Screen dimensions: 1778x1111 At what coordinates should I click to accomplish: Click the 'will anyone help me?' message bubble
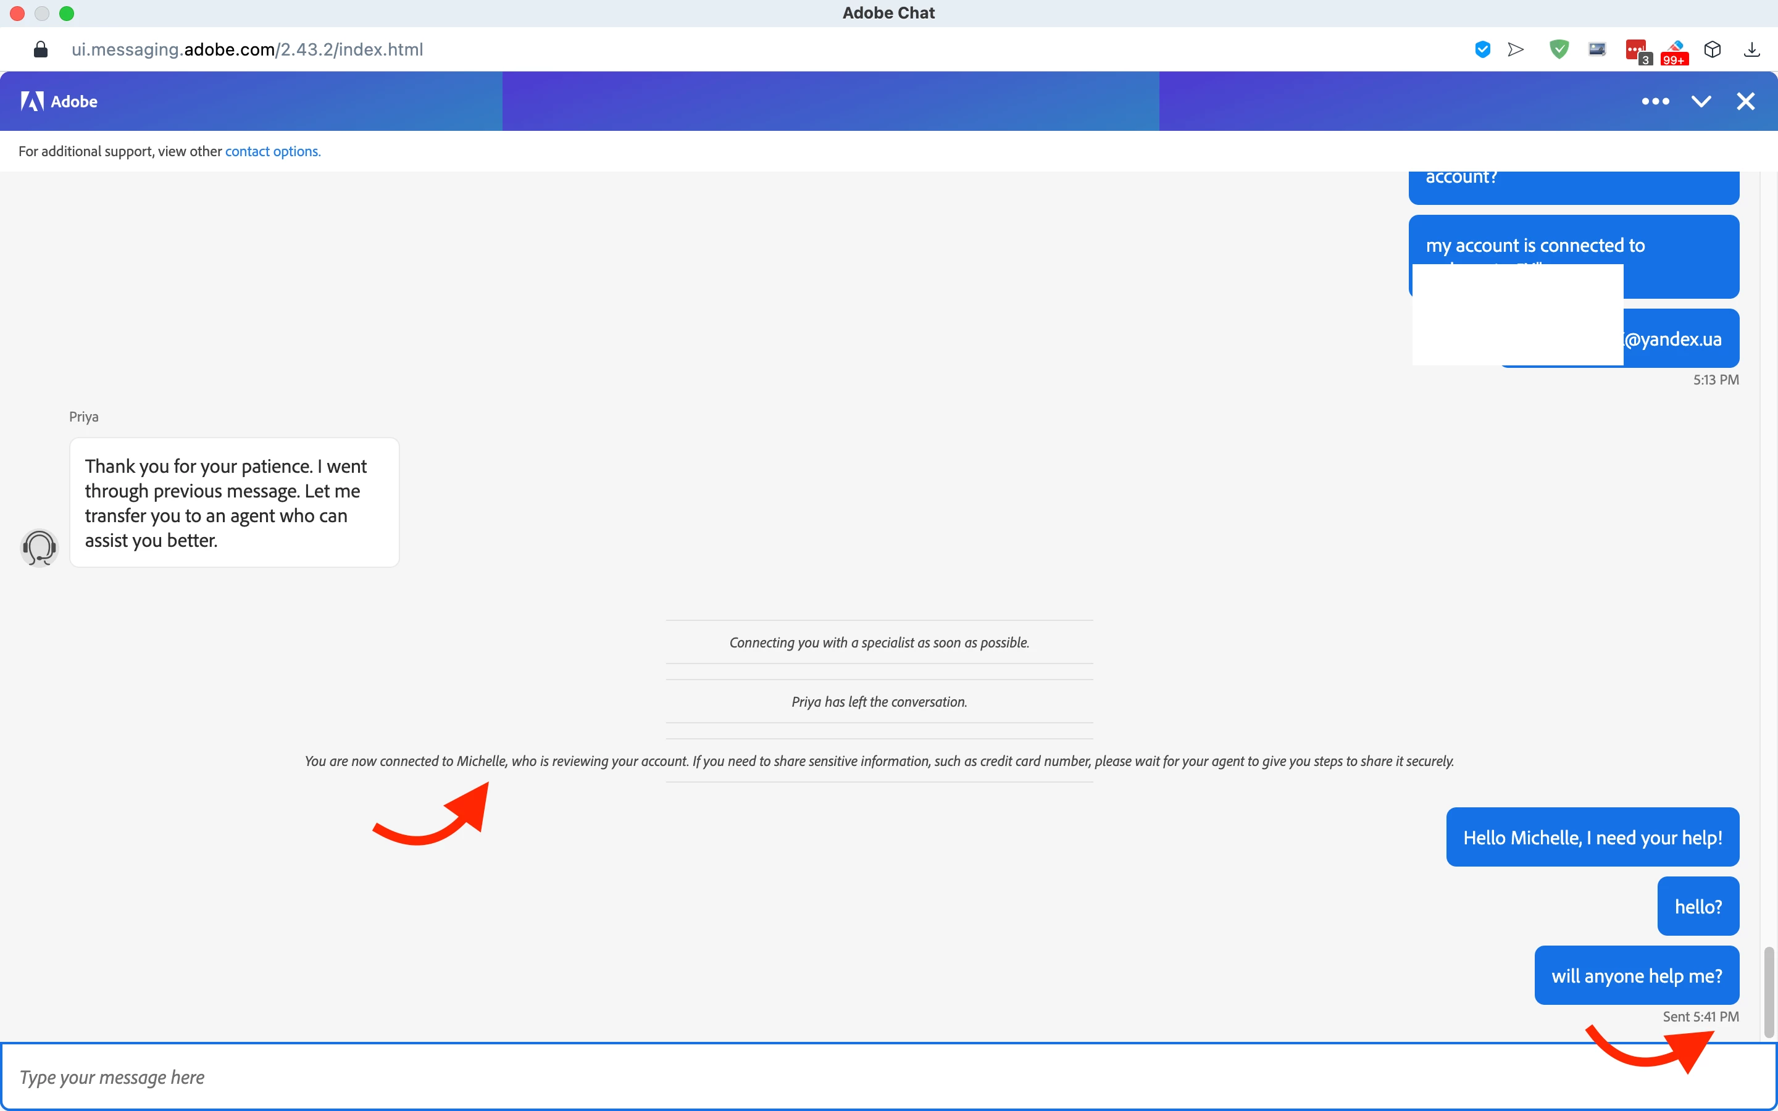(x=1636, y=975)
